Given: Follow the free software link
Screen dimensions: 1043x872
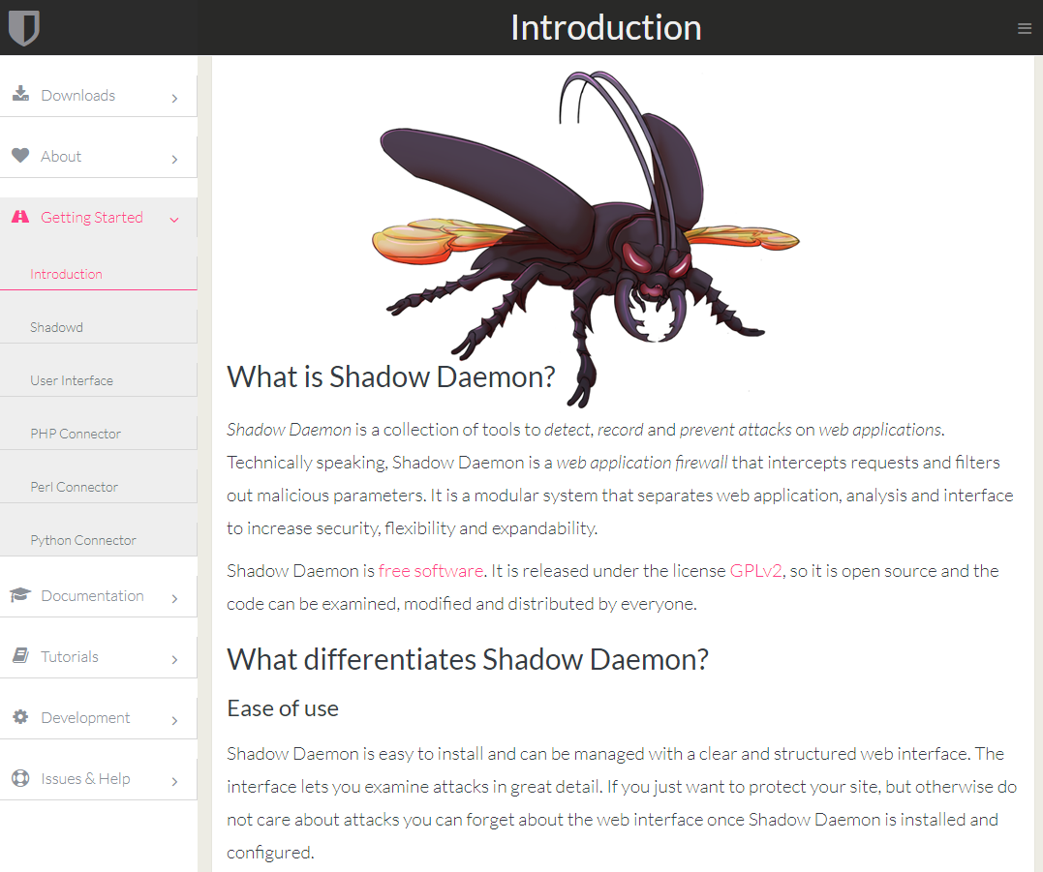Looking at the screenshot, I should (x=430, y=571).
